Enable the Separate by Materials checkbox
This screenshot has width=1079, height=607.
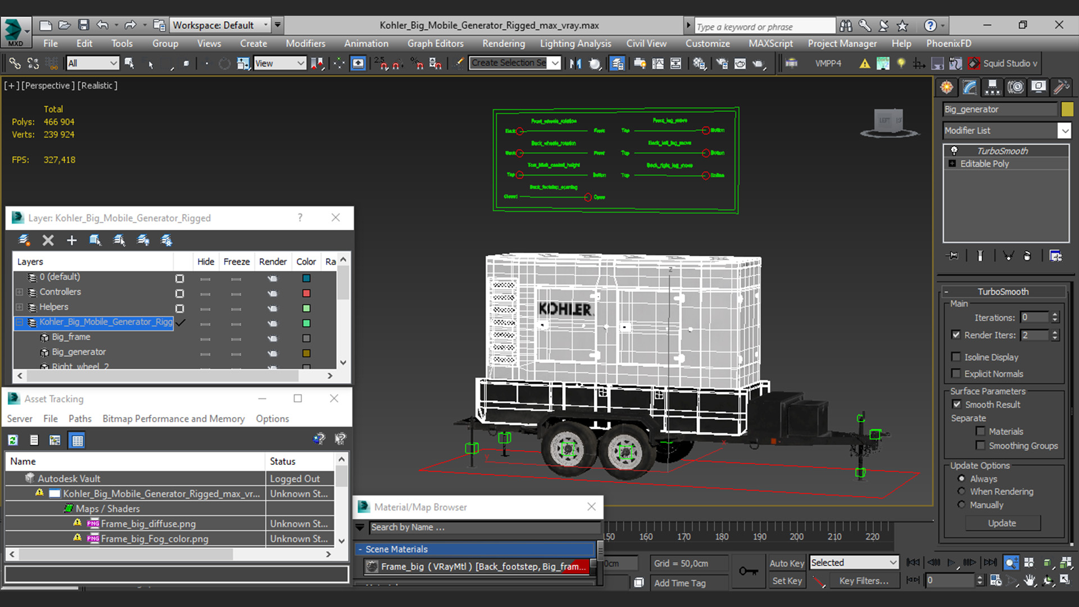coord(981,431)
